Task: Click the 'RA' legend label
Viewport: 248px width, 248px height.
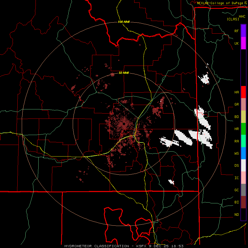Action: [x=236, y=141]
